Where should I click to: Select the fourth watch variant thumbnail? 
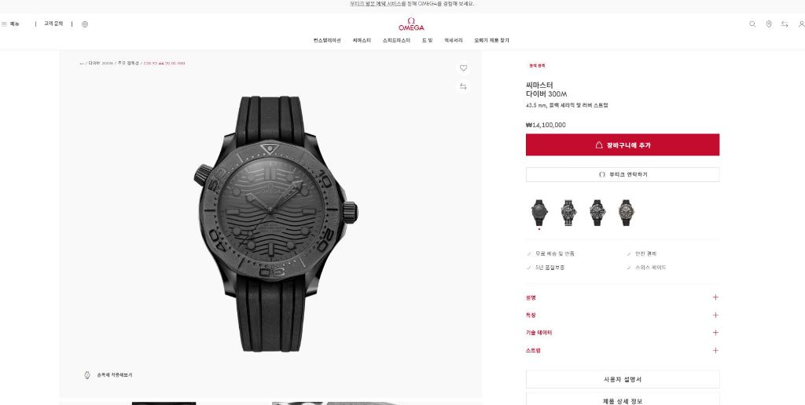(626, 213)
